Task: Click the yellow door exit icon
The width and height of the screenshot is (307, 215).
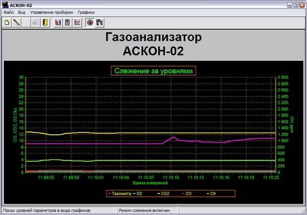Action: 45,23
